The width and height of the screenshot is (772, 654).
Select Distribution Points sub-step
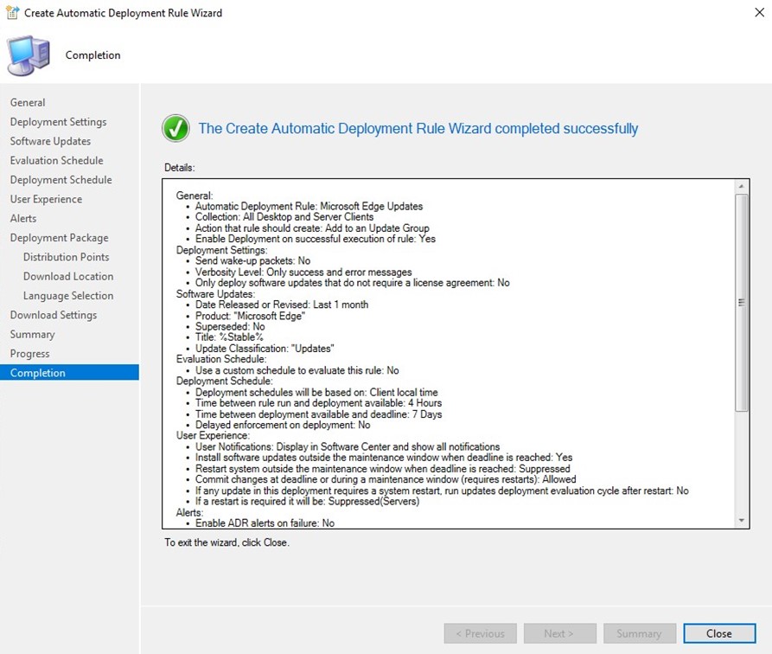pos(66,257)
